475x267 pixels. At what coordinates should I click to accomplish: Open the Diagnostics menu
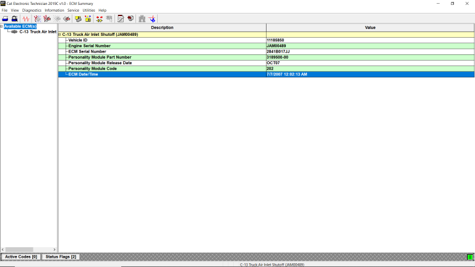click(x=32, y=11)
